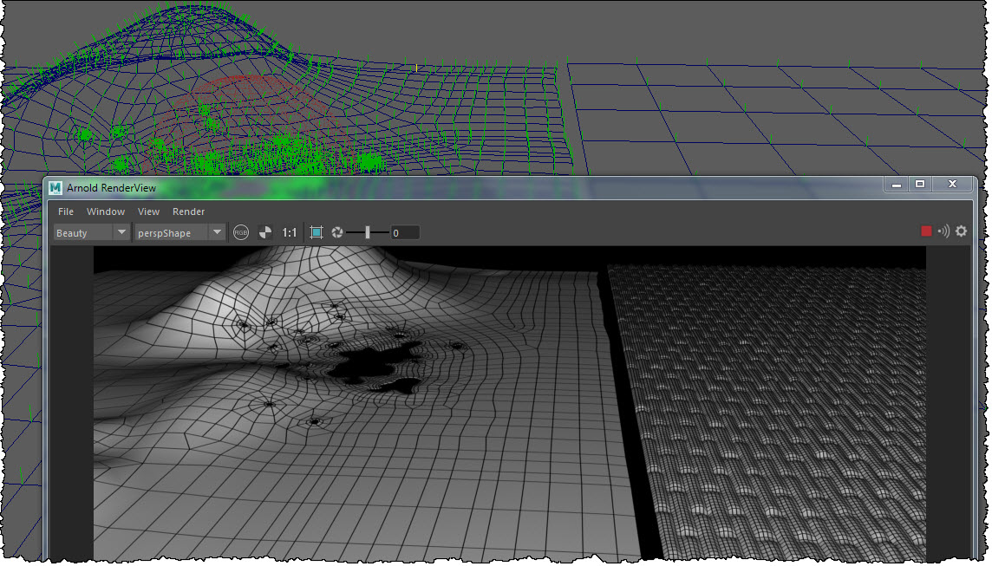
Task: Open RenderView settings gear
Action: coord(961,231)
